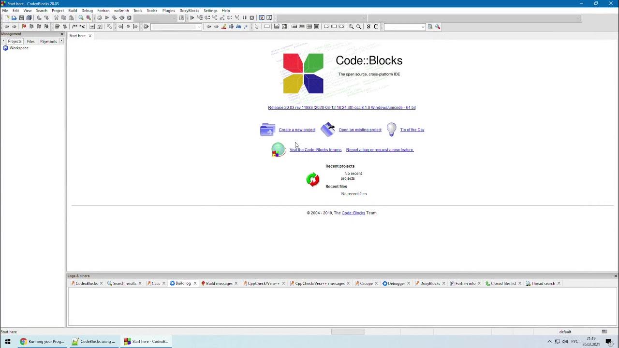The width and height of the screenshot is (619, 348).
Task: Click the Build gear icon
Action: point(100,18)
